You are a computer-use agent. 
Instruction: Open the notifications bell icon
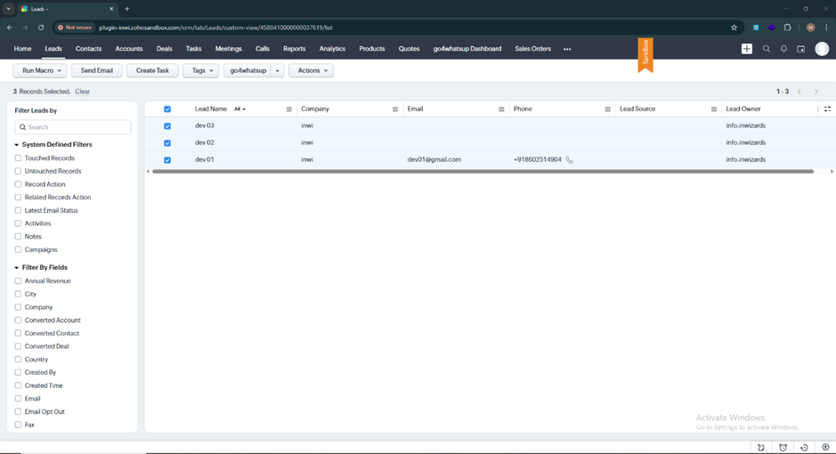coord(783,49)
